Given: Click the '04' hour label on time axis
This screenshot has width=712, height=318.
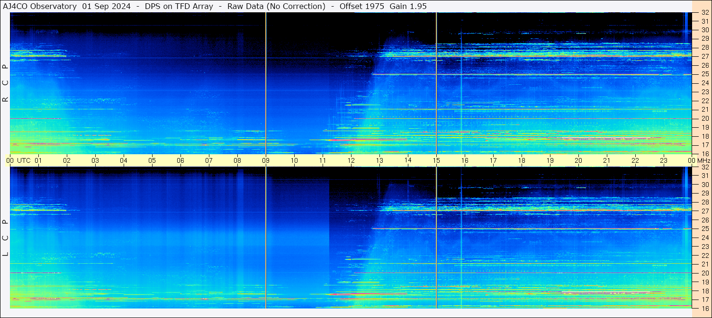Looking at the screenshot, I should tap(124, 160).
